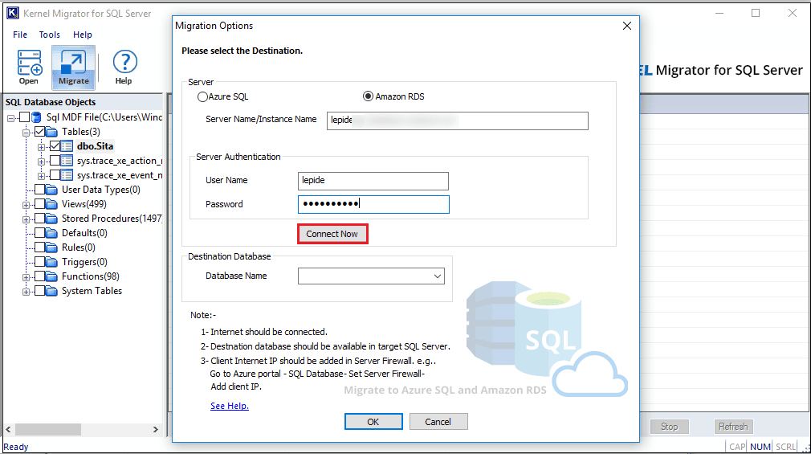
Task: Click the Sql MDF File database icon
Action: pyautogui.click(x=36, y=117)
